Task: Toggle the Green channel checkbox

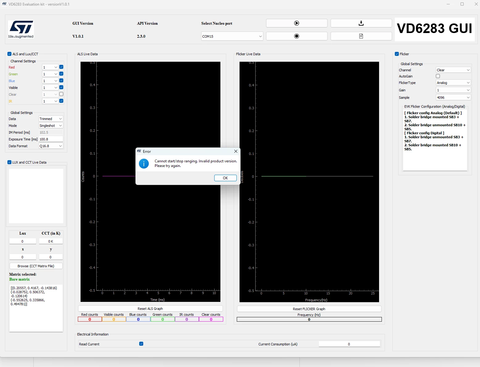Action: (61, 74)
